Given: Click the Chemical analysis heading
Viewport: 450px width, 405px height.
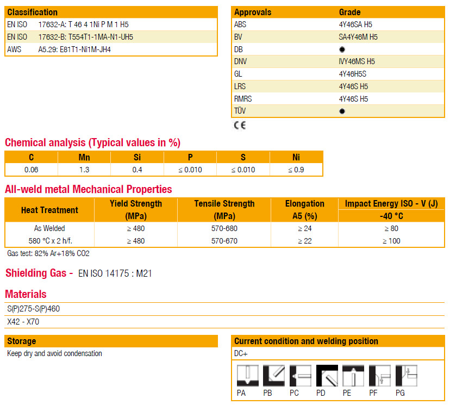Looking at the screenshot, I should click(x=92, y=143).
